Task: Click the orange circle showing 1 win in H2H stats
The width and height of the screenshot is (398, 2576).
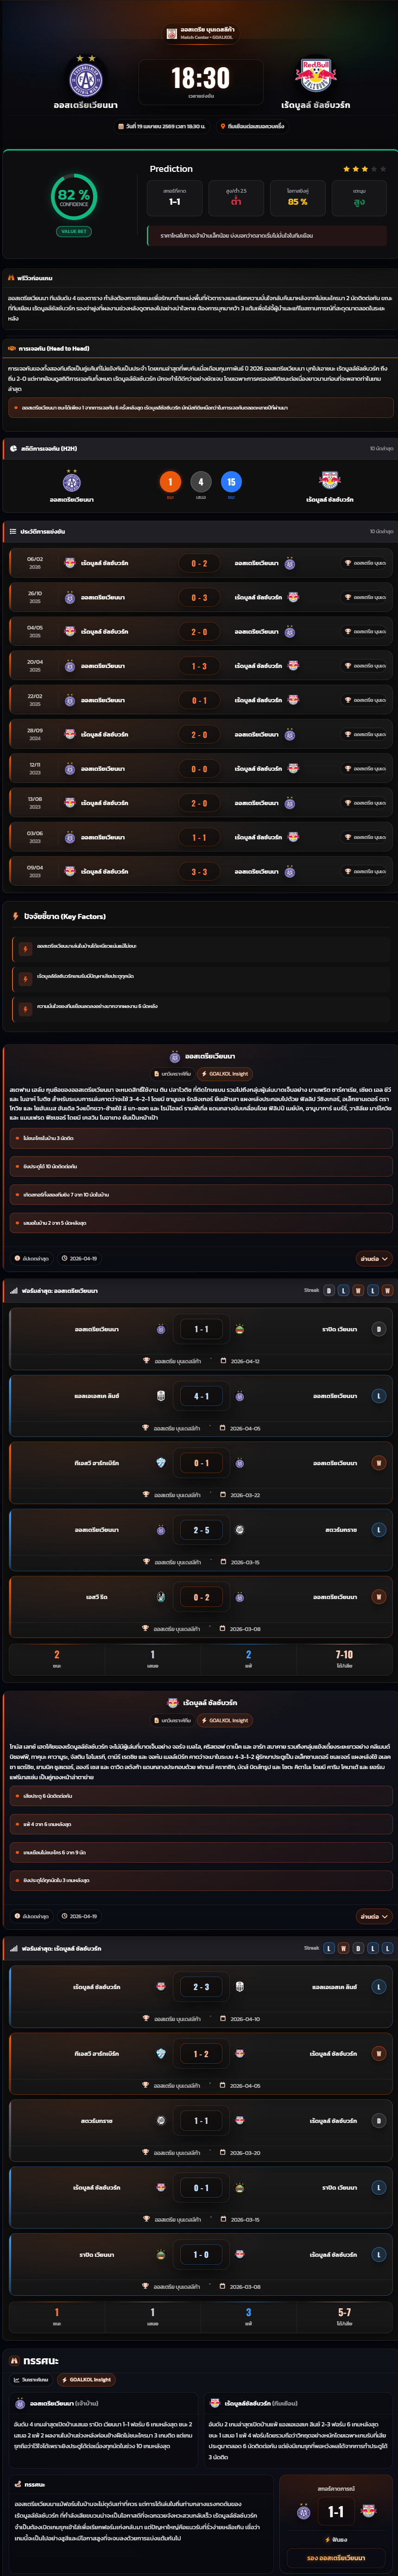Action: pos(170,482)
